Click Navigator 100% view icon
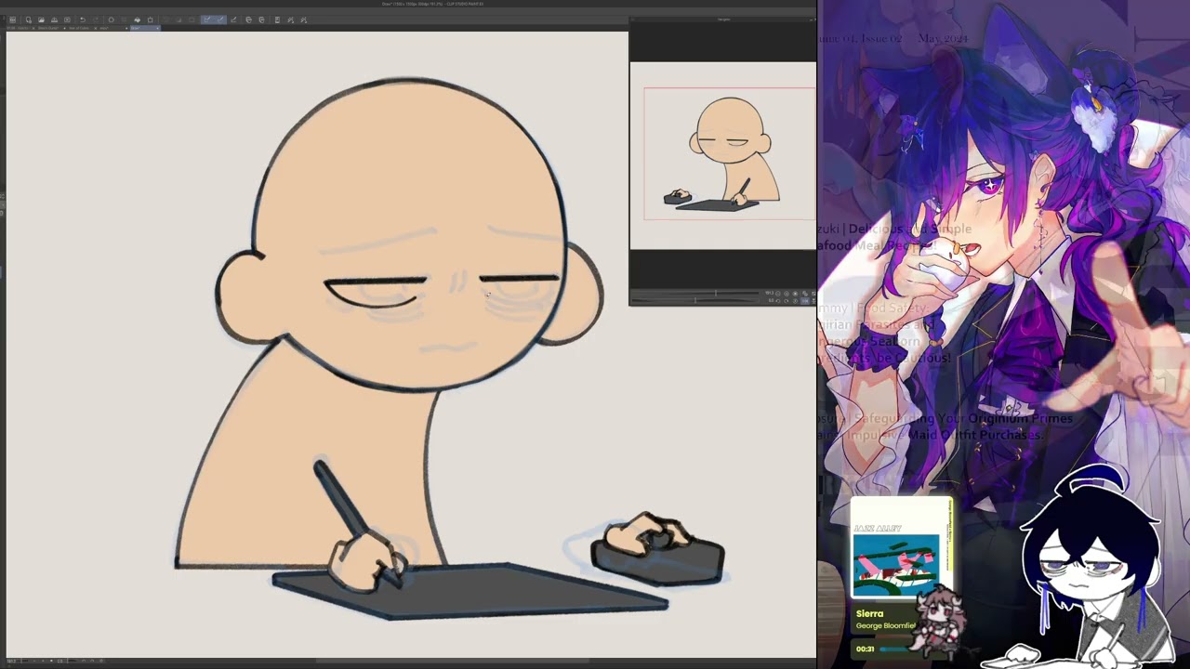The width and height of the screenshot is (1190, 669). click(795, 294)
